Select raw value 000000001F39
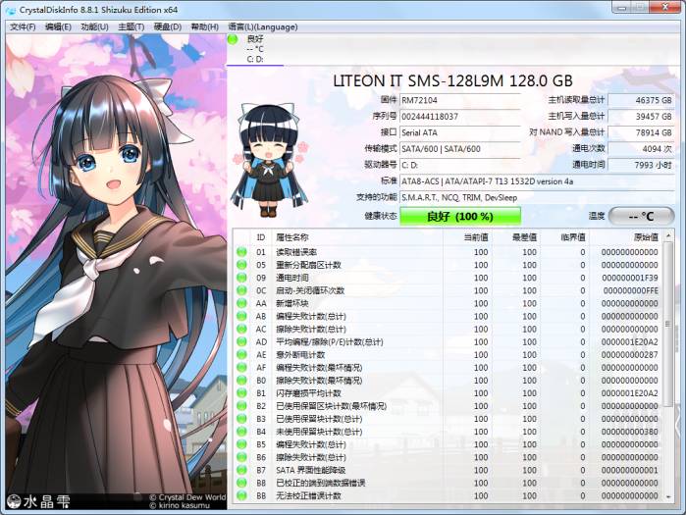 tap(629, 278)
